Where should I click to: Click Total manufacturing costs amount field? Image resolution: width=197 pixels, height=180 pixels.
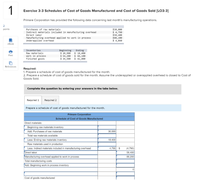point(125,161)
